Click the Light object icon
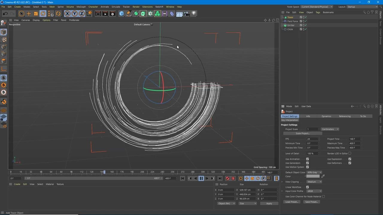383x215 pixels. coord(194,14)
